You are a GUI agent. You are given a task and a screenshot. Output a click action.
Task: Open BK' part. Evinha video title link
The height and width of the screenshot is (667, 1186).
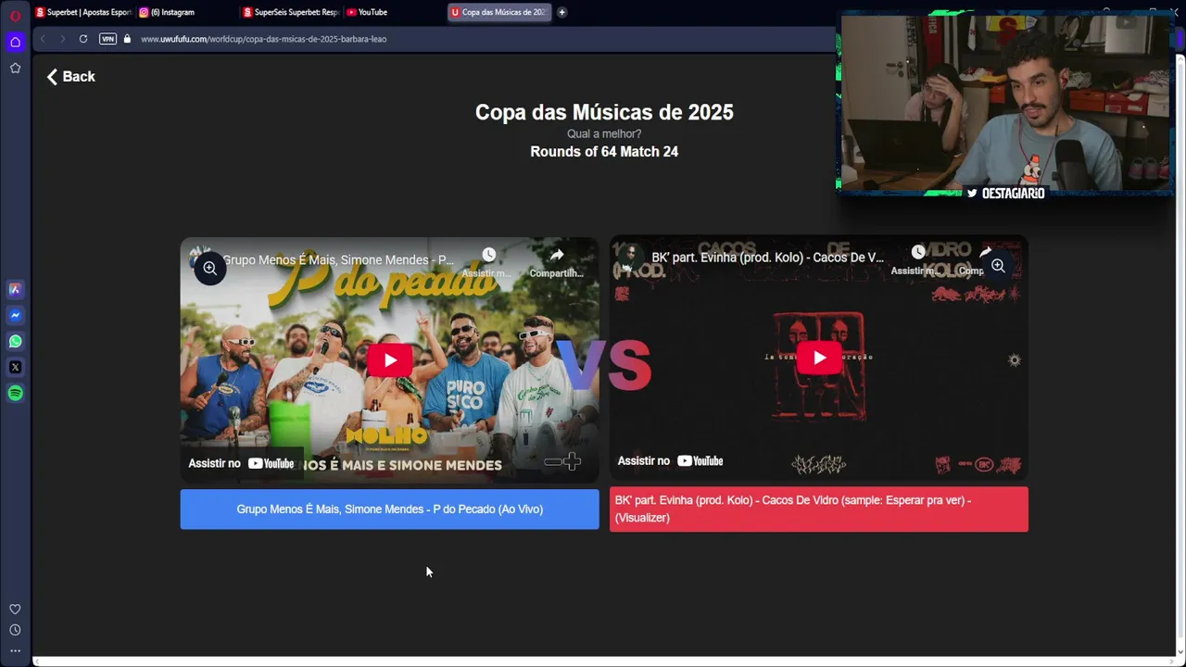767,258
